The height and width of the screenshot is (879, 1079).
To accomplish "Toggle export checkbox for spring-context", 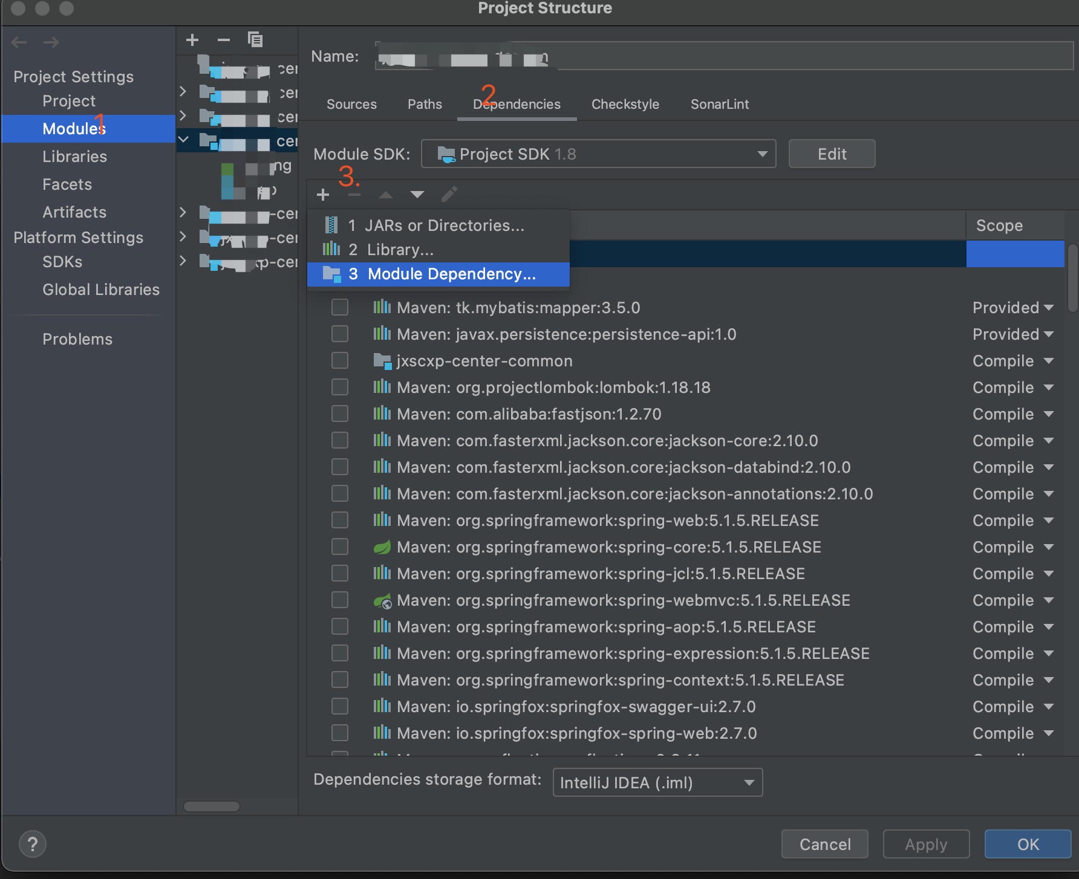I will (340, 680).
